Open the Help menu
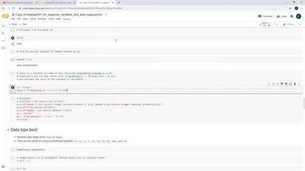This screenshot has height=171, width=305. (58, 19)
